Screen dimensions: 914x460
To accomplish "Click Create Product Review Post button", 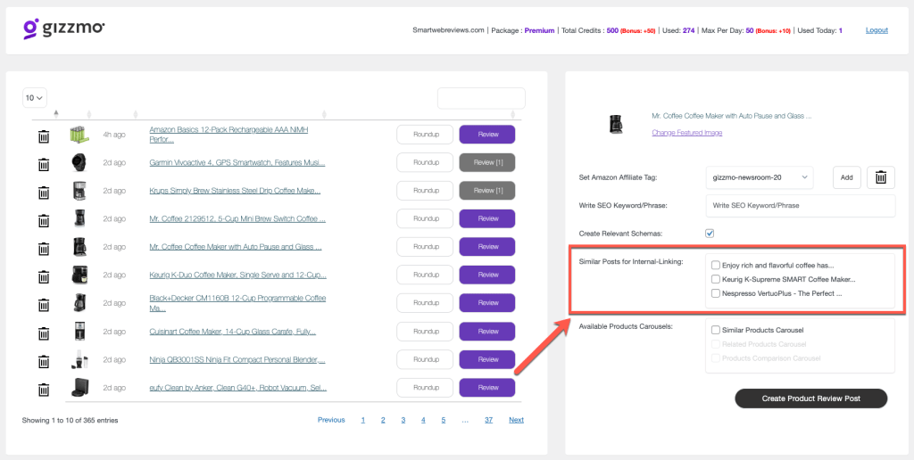I will point(810,398).
